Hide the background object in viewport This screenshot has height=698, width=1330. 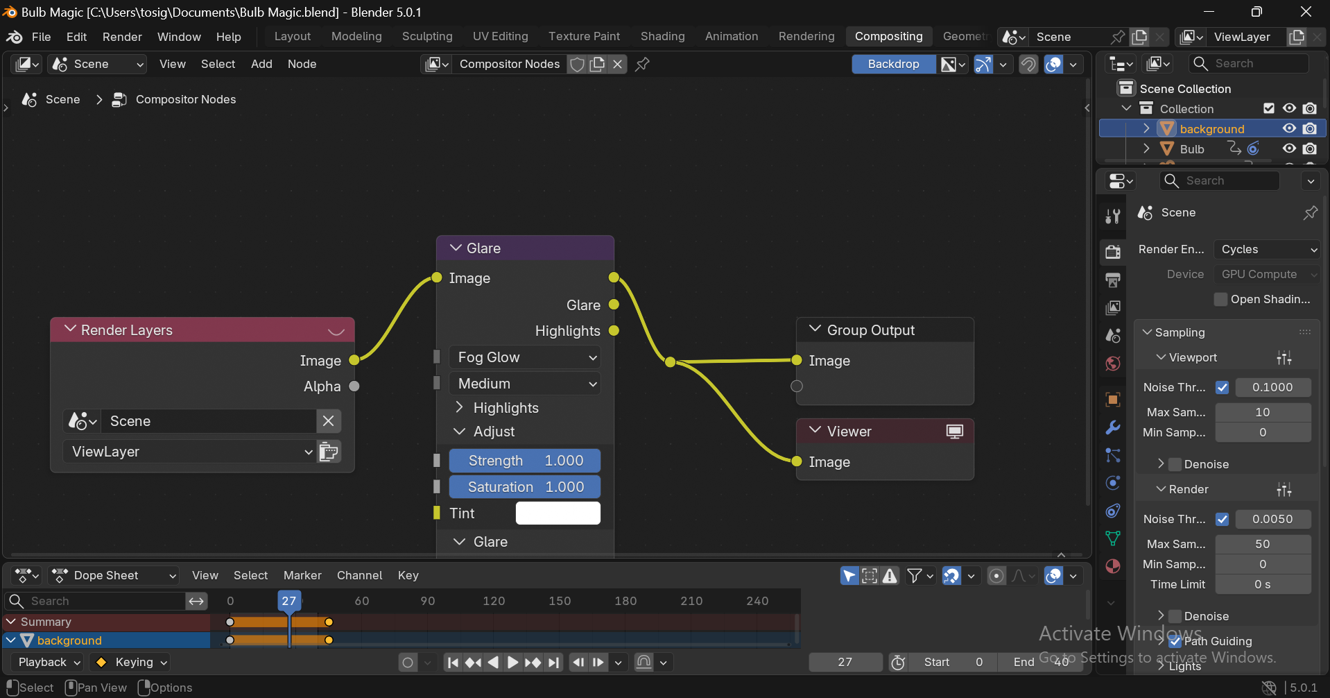tap(1289, 128)
